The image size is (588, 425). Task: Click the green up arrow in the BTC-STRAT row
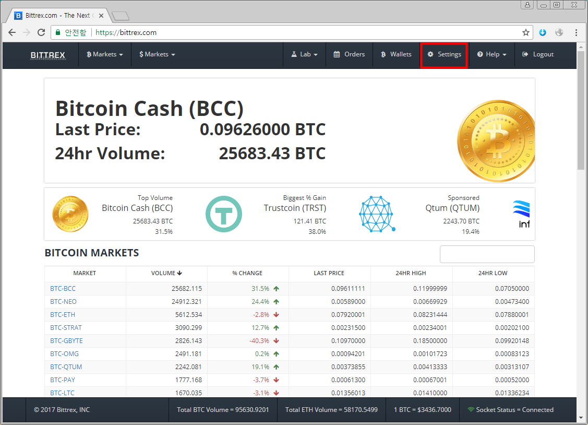click(x=277, y=328)
